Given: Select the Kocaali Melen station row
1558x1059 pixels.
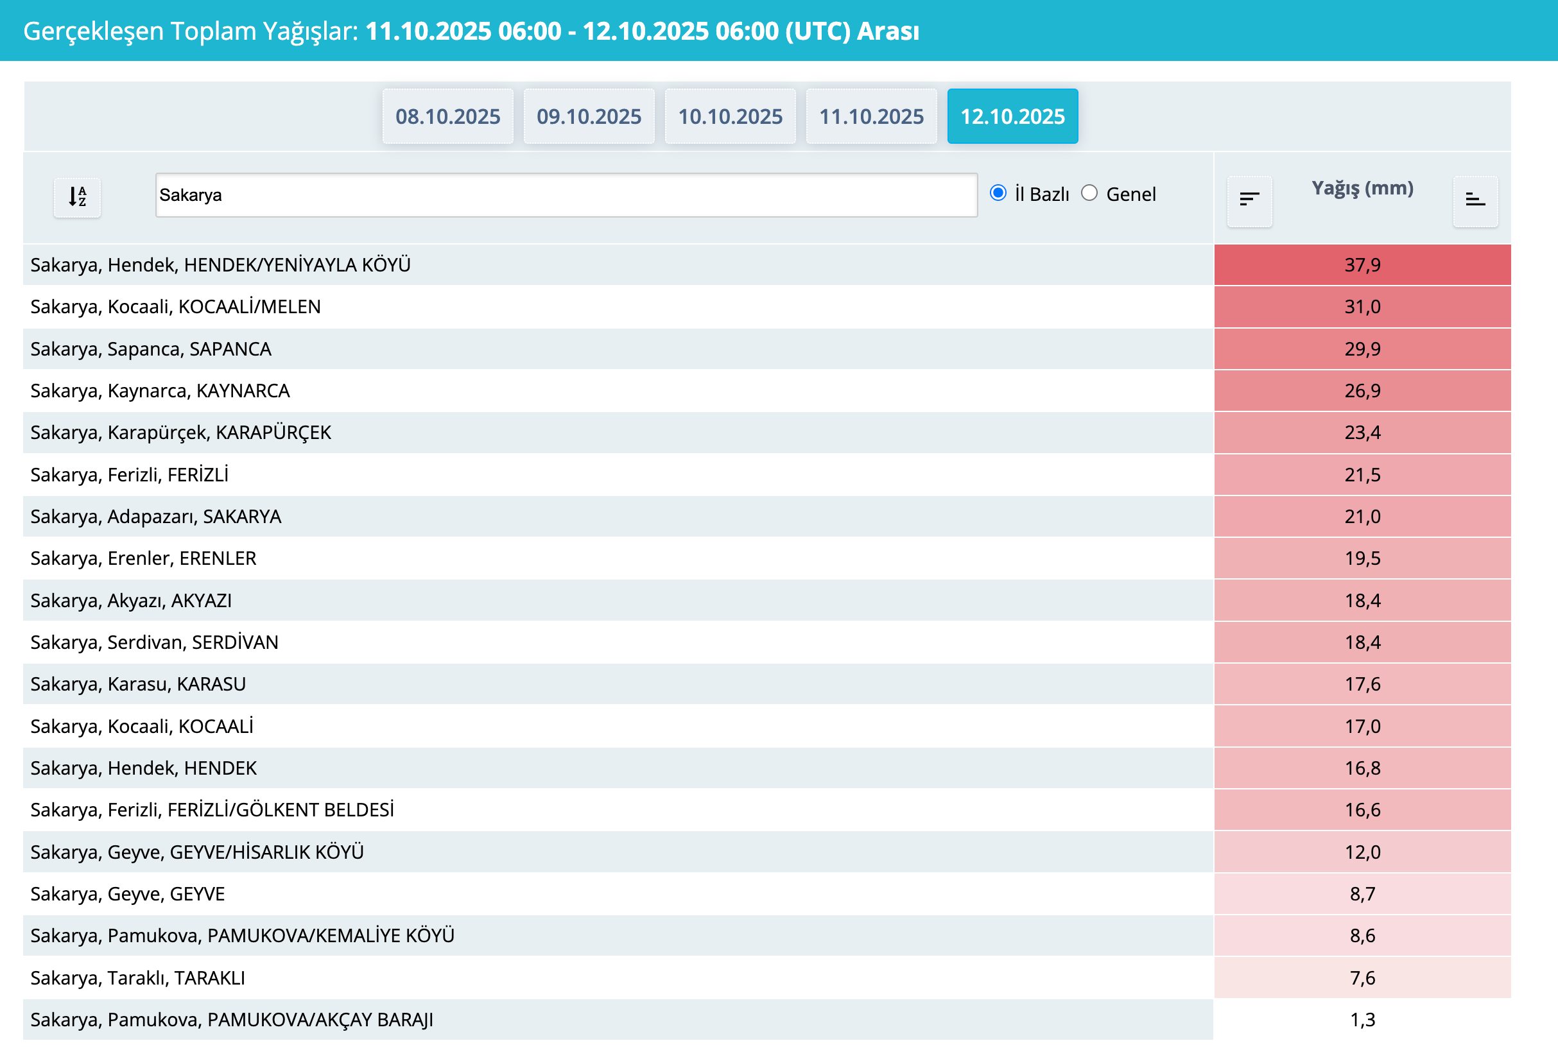Looking at the screenshot, I should point(176,306).
